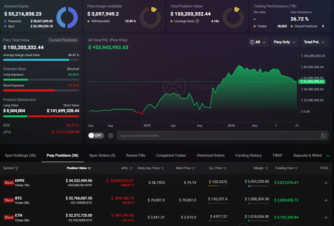This screenshot has height=226, width=334.
Task: Click the Short Value $141,699,328.44
Action: tap(63, 111)
